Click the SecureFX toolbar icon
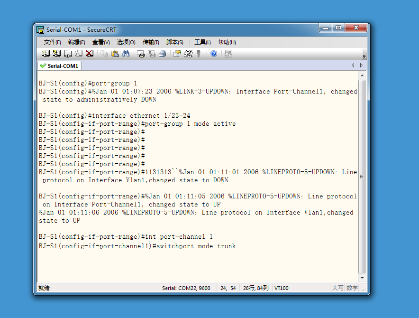Screen dimensions: 419x318 pos(228,54)
